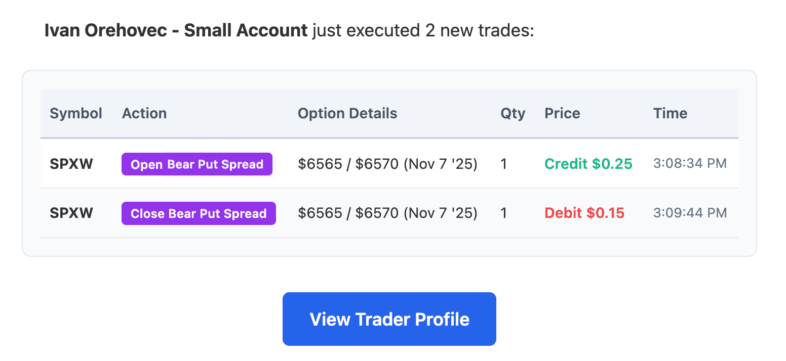Click the Time column header
This screenshot has width=786, height=361.
tap(670, 113)
